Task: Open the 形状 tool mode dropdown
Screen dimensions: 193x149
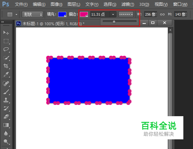Action: pos(32,14)
